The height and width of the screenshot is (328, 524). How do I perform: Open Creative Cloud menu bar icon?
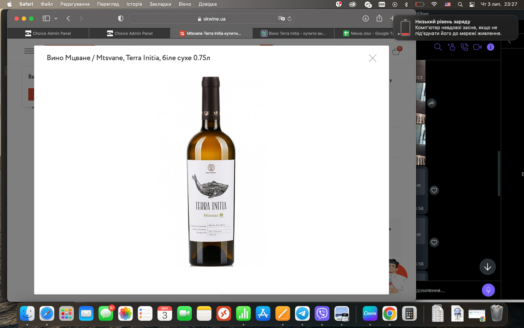(352, 4)
